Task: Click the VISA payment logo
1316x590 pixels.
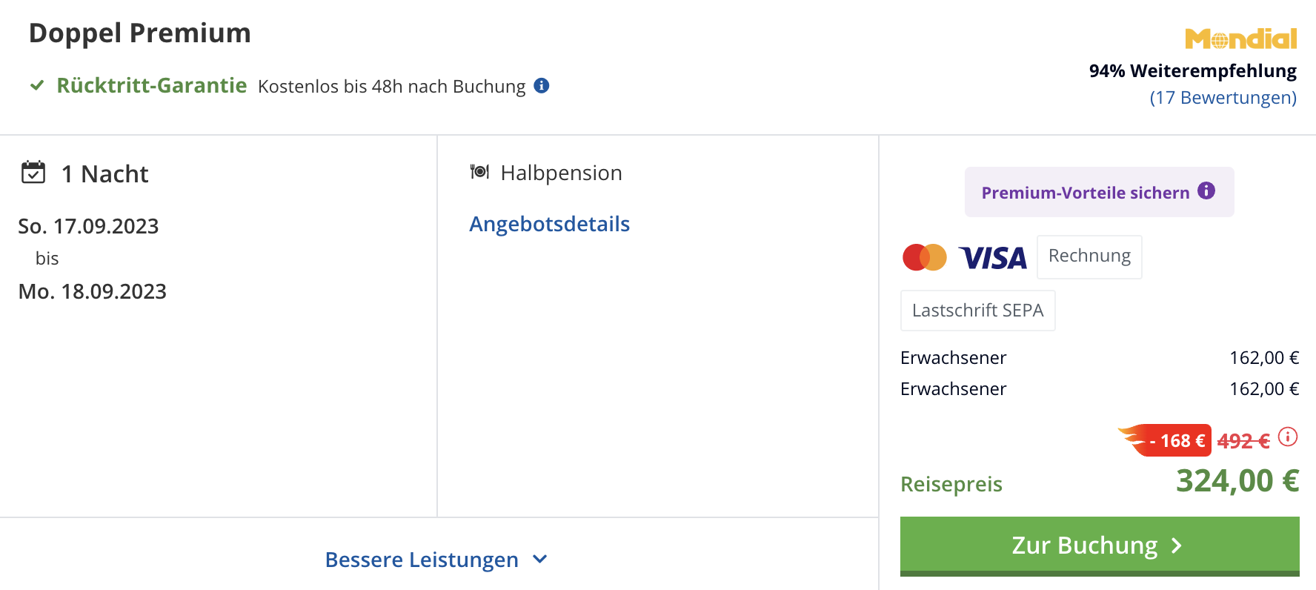Action: click(993, 258)
